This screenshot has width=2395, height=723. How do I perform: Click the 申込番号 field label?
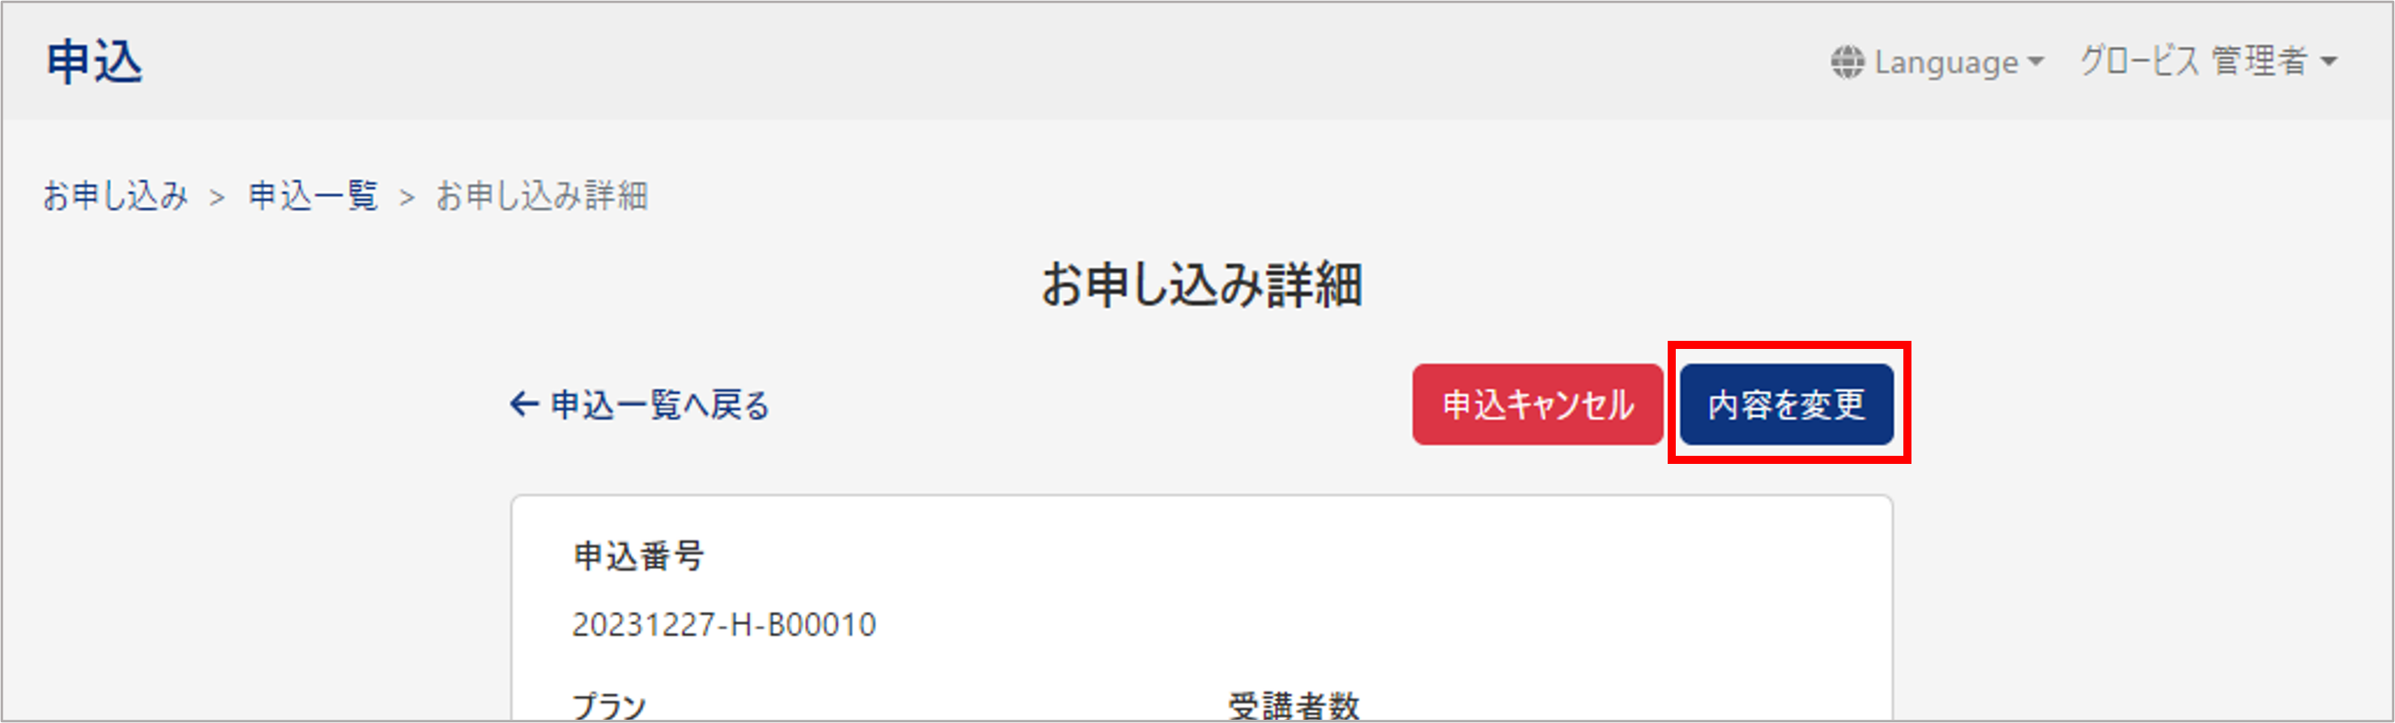click(639, 557)
